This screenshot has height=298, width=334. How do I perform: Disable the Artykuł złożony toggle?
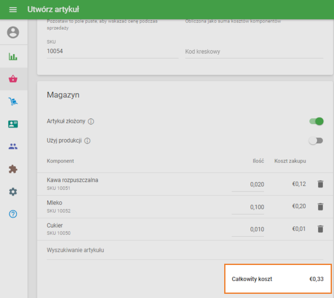(x=316, y=121)
